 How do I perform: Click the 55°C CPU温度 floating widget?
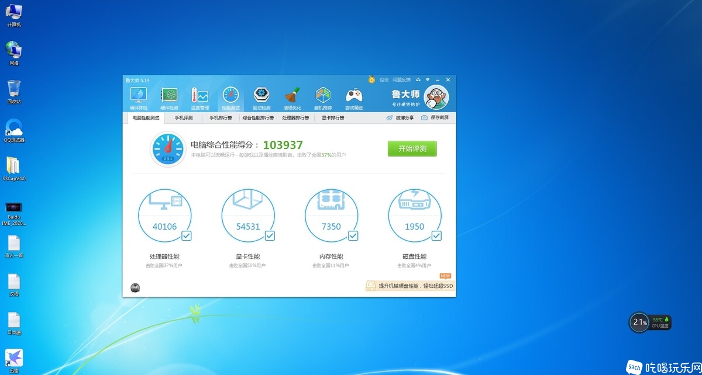660,322
